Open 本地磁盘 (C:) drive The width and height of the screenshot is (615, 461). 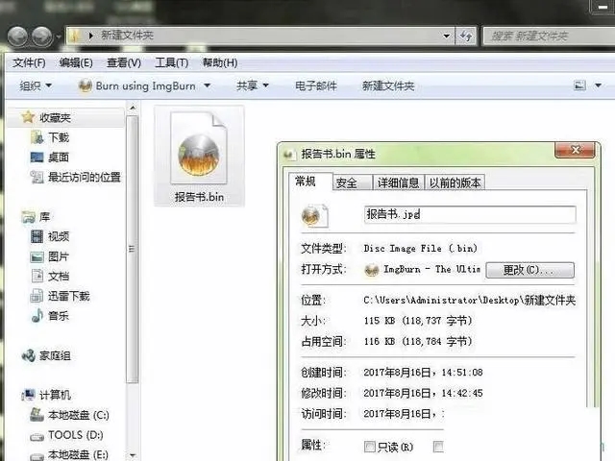tap(70, 415)
